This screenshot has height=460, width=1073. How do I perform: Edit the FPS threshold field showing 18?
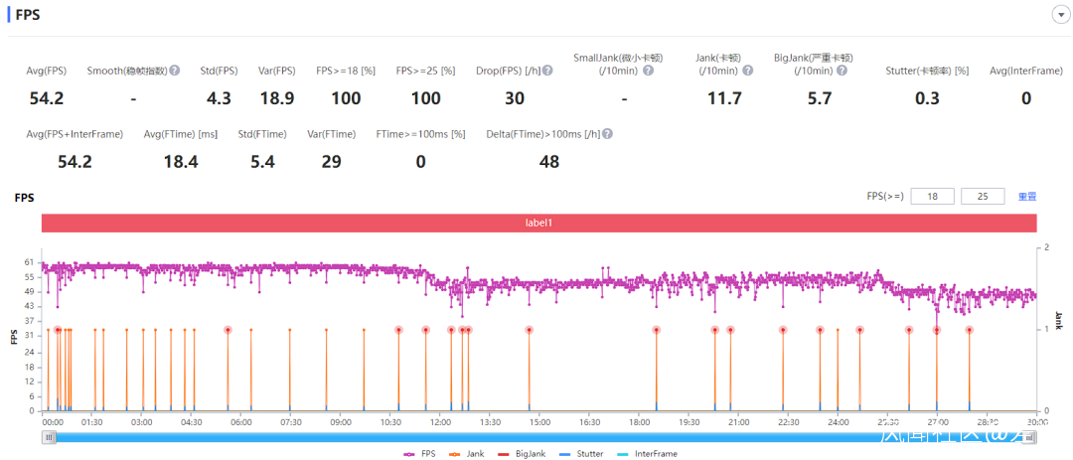(932, 197)
